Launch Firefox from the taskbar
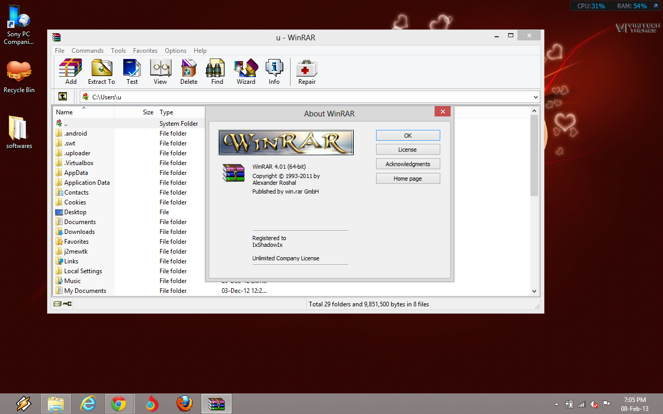 pyautogui.click(x=184, y=404)
